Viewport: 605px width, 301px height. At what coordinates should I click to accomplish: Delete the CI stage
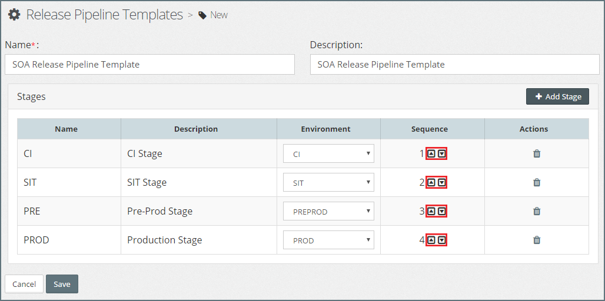tap(537, 154)
